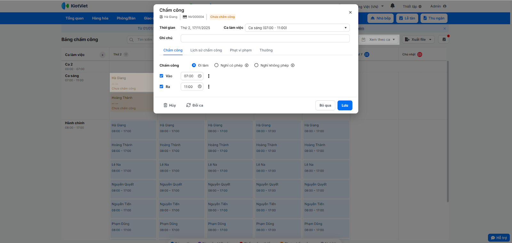Open the Tổng quan menu
Image resolution: width=512 pixels, height=243 pixels.
click(75, 18)
